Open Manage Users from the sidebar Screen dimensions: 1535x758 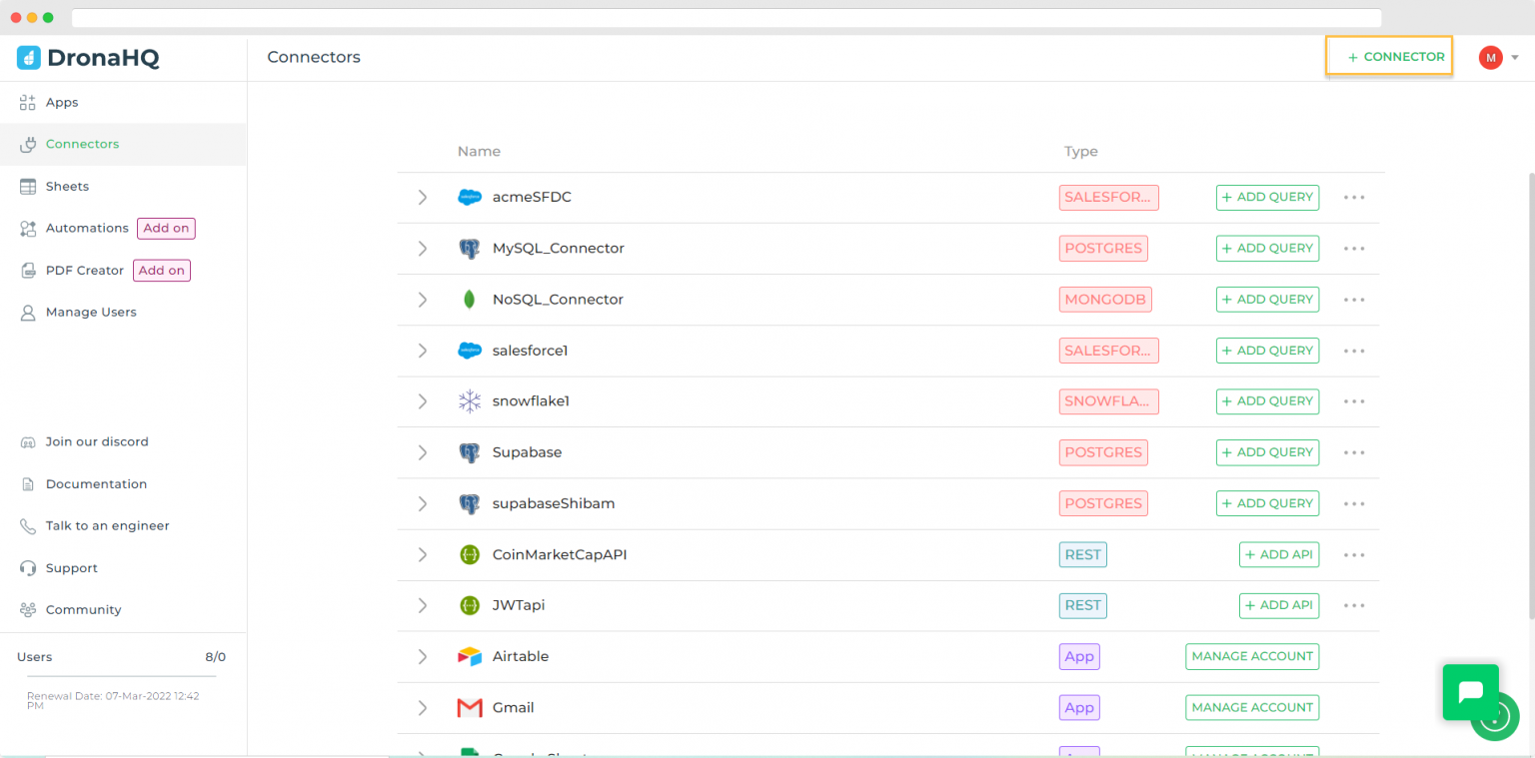(x=27, y=312)
